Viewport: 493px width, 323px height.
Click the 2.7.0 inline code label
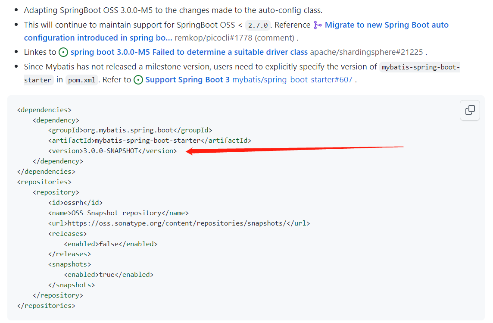pyautogui.click(x=258, y=25)
